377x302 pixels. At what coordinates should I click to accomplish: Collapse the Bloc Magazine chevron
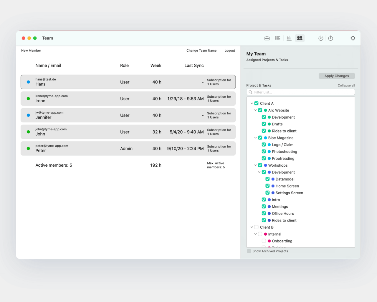coord(255,138)
